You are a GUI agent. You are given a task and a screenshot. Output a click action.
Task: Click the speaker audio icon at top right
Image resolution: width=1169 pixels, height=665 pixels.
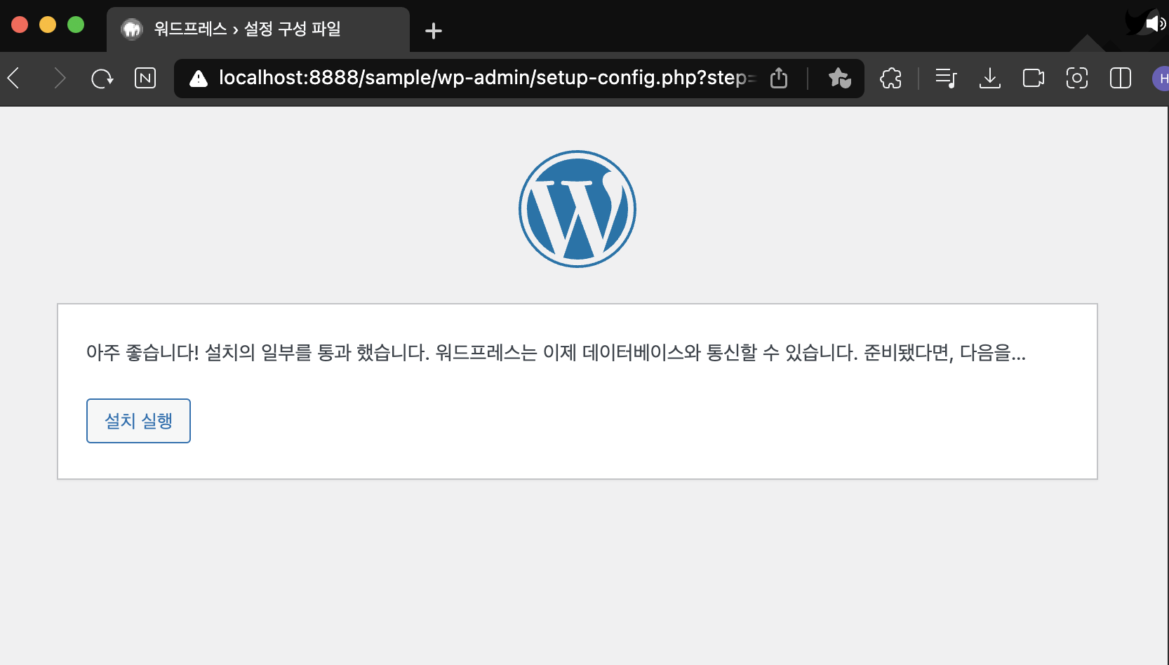coord(1155,24)
